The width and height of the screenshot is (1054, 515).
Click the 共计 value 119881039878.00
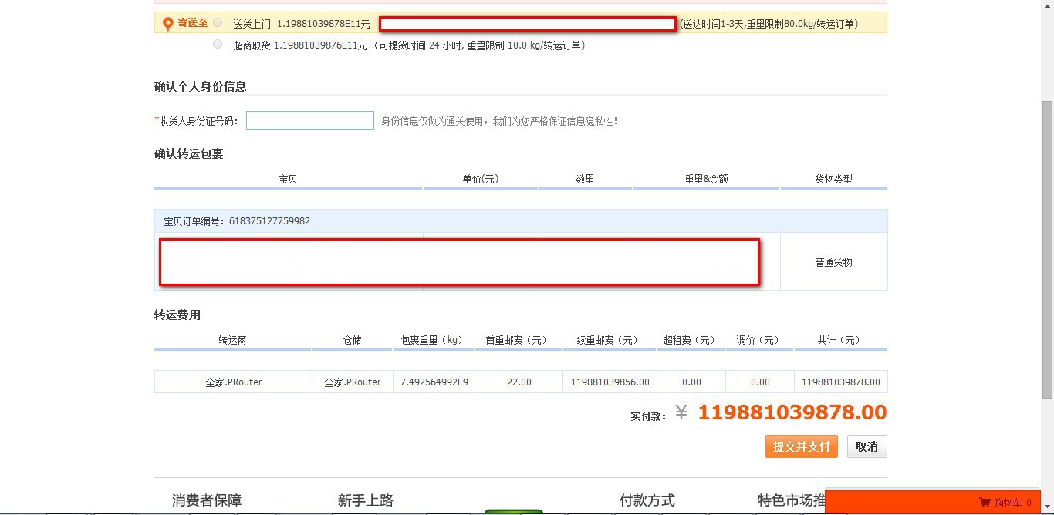pos(841,382)
